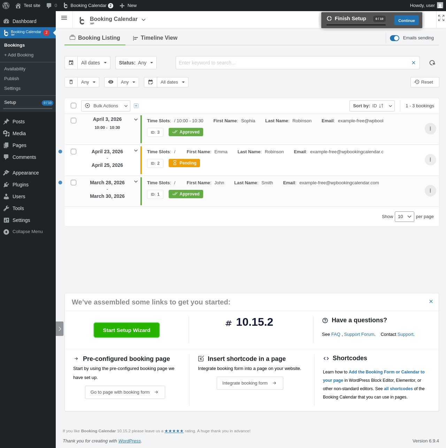Open the Status: Any dropdown

click(136, 63)
